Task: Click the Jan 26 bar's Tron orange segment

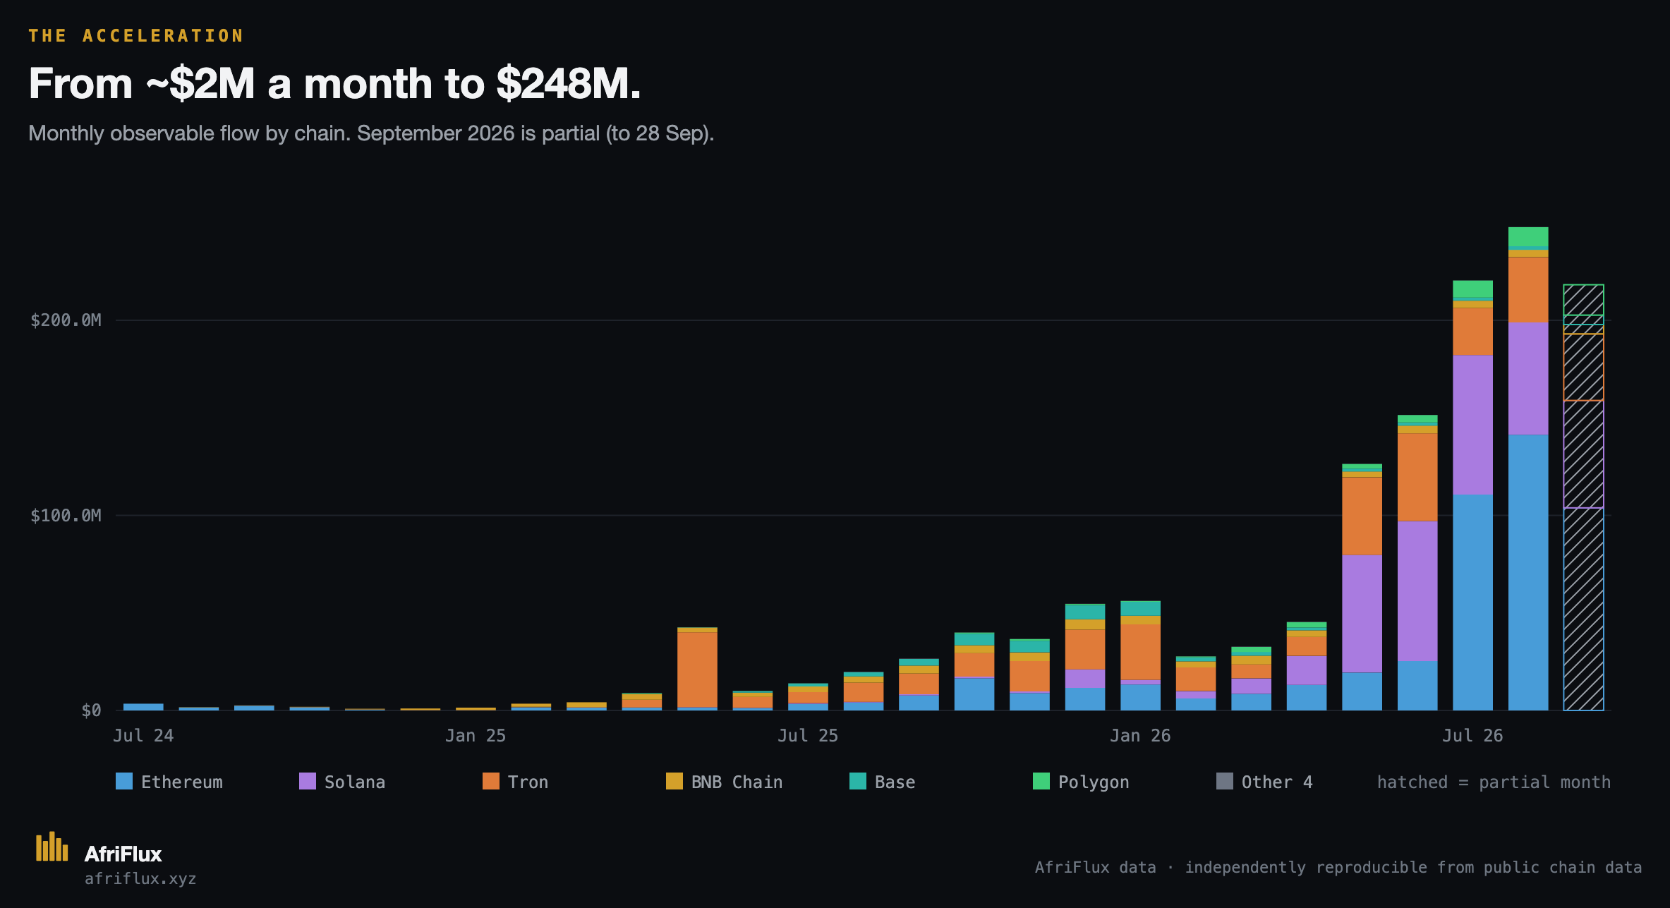Action: pos(1140,652)
